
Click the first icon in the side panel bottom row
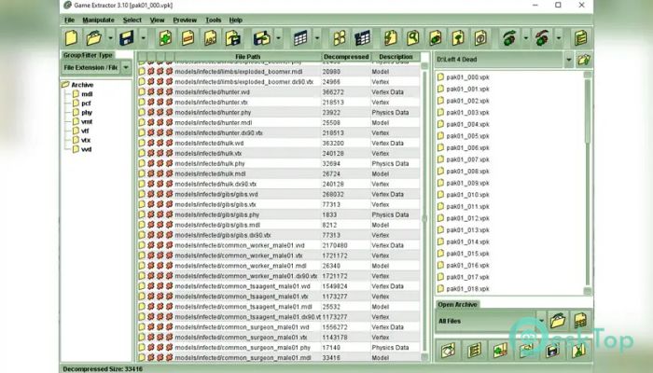[448, 350]
